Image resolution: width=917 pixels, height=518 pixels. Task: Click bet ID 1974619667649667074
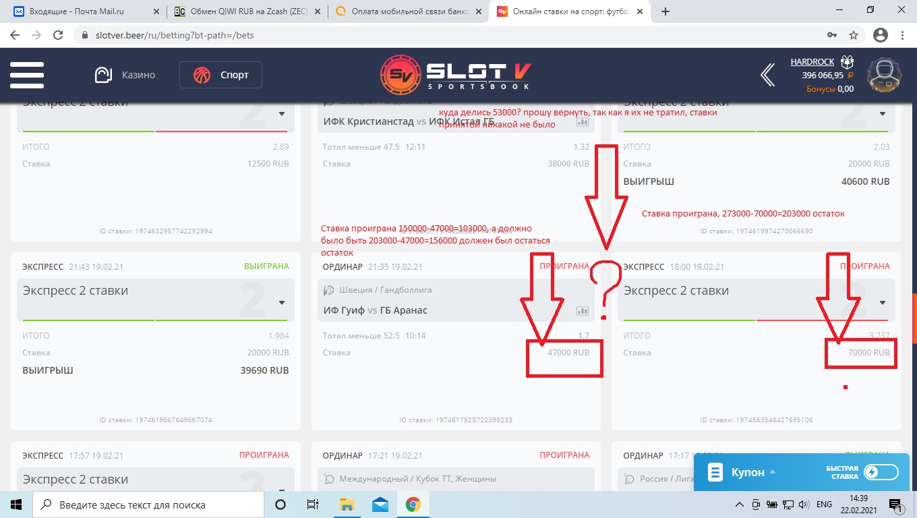[x=156, y=420]
